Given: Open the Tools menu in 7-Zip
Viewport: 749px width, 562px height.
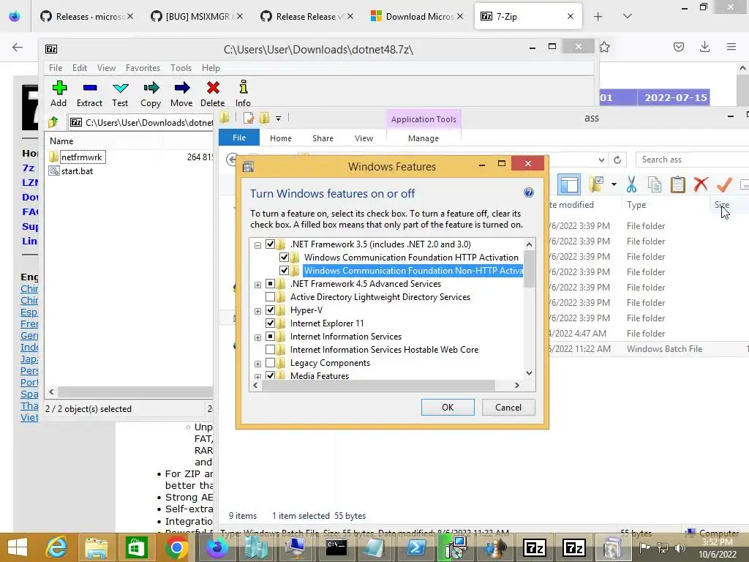Looking at the screenshot, I should [181, 68].
